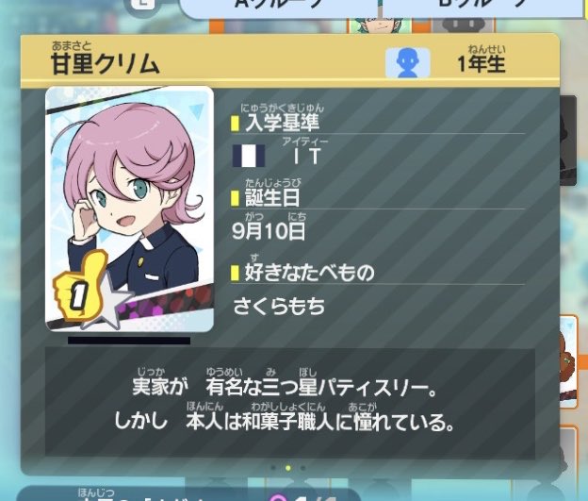Click the dark bar beneath character card
The width and height of the screenshot is (588, 501).
(x=129, y=341)
